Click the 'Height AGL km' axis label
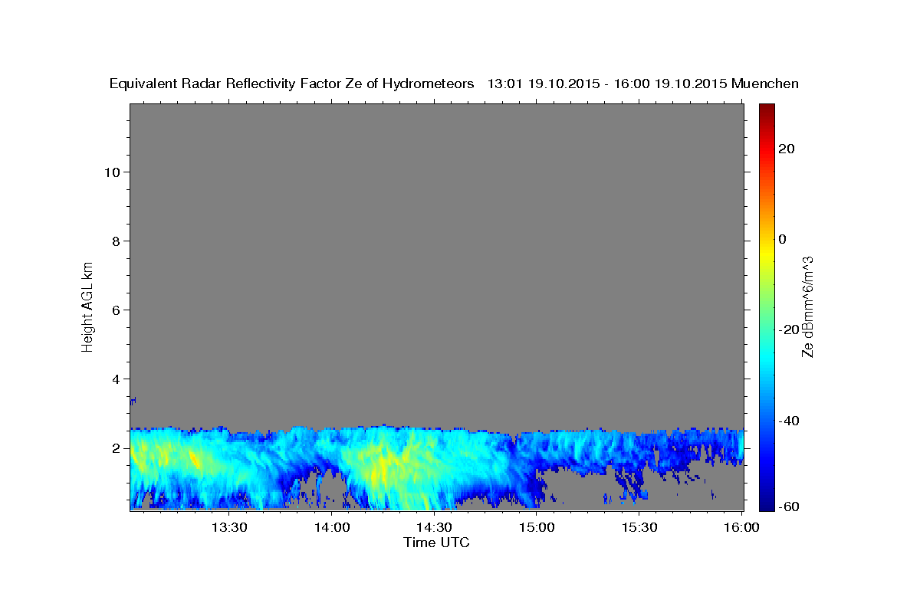920x613 pixels. click(x=87, y=306)
